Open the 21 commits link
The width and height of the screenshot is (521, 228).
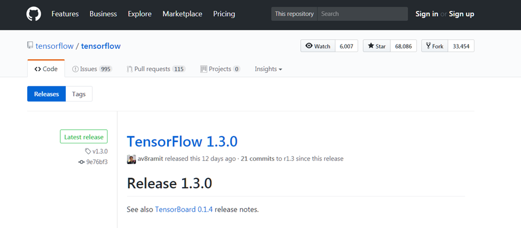257,159
